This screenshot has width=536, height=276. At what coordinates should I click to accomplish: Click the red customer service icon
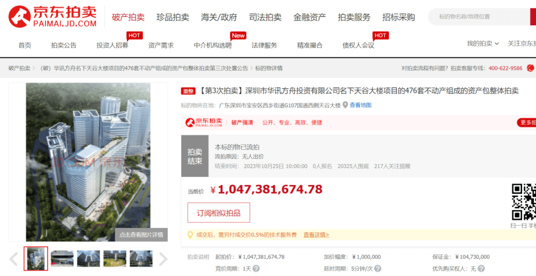[x=530, y=68]
